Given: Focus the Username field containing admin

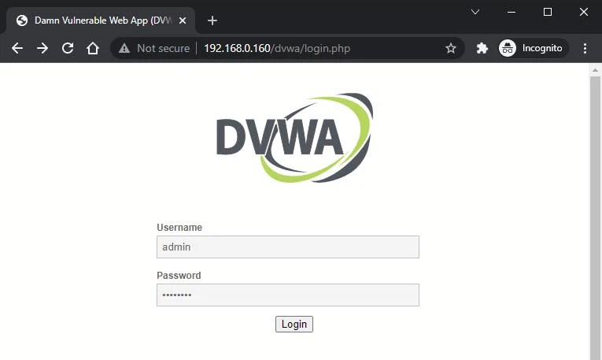Looking at the screenshot, I should [288, 247].
